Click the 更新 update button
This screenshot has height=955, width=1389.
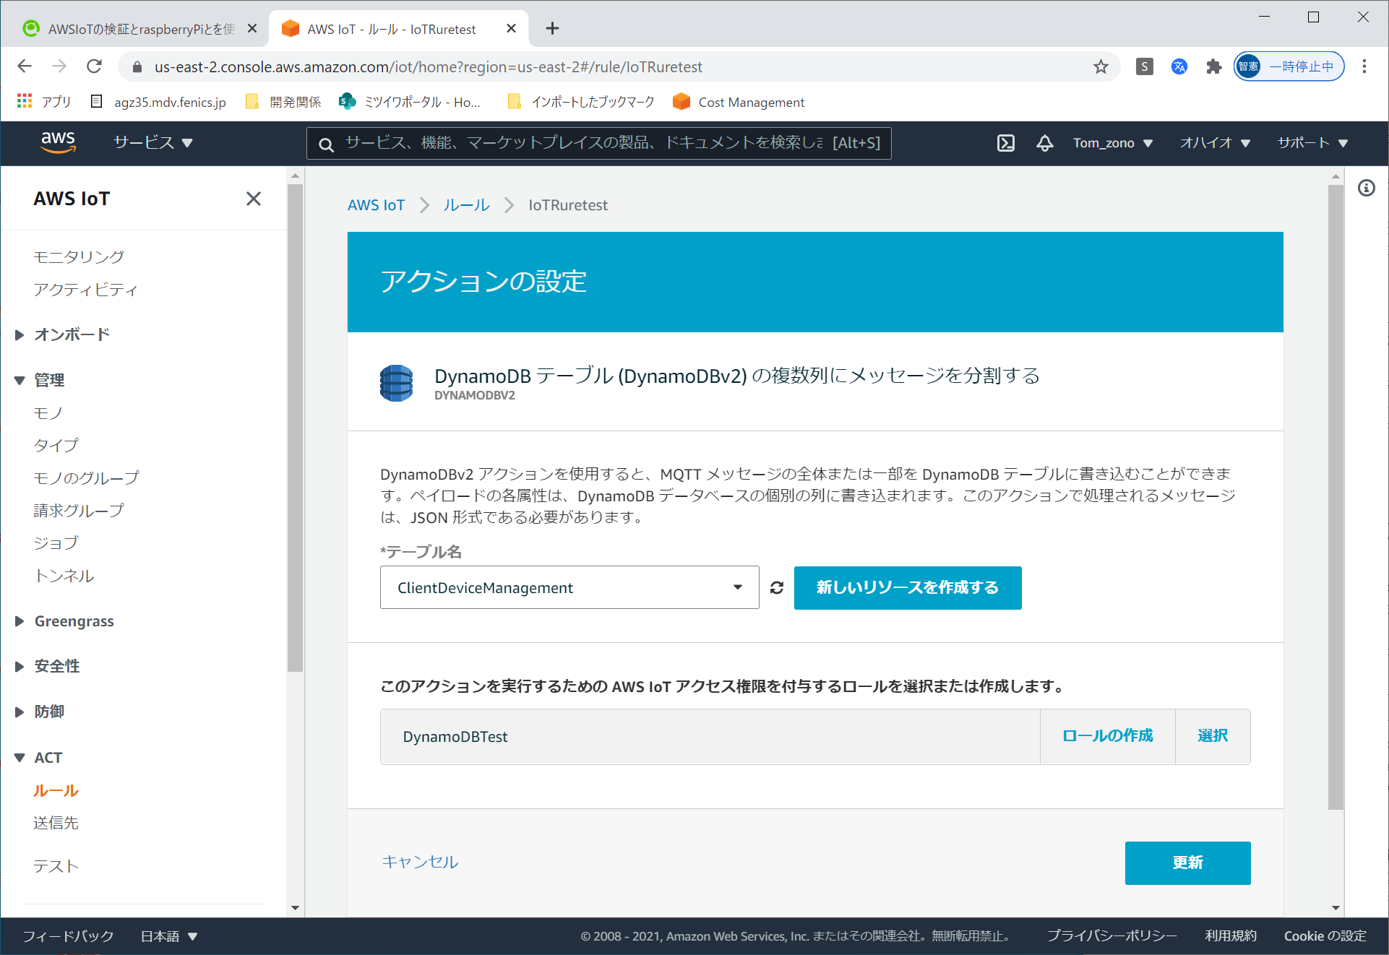tap(1187, 863)
